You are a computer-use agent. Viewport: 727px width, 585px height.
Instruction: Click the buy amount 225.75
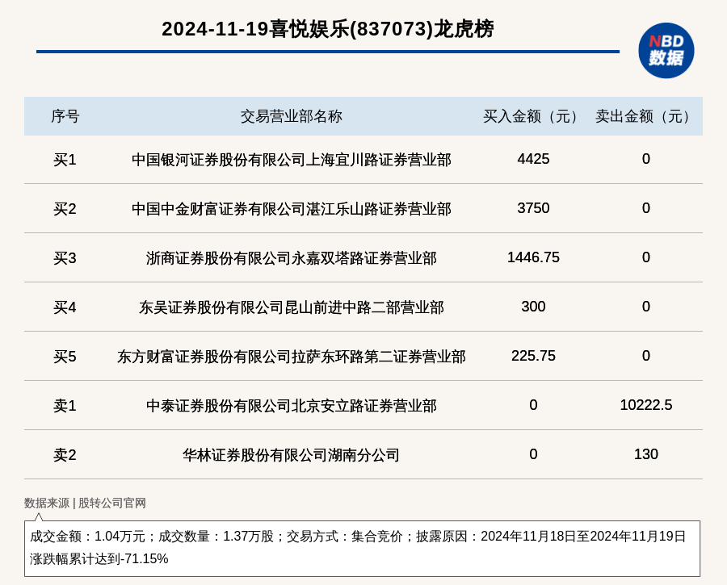click(533, 356)
